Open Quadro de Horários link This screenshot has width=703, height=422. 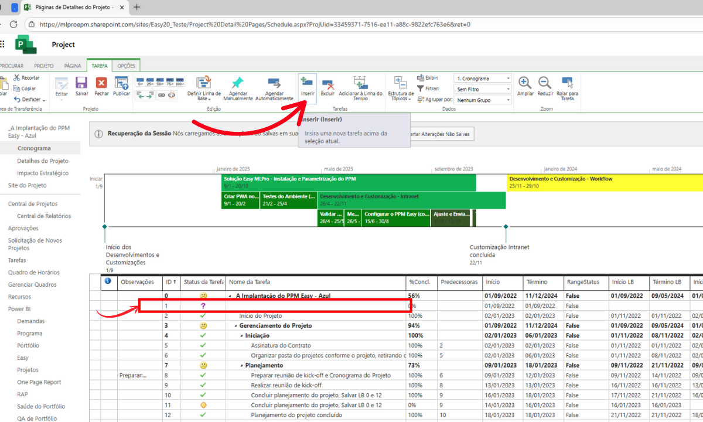(33, 272)
